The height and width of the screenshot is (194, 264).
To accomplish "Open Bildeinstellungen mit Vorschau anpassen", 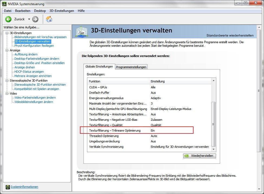I will click(x=40, y=37).
